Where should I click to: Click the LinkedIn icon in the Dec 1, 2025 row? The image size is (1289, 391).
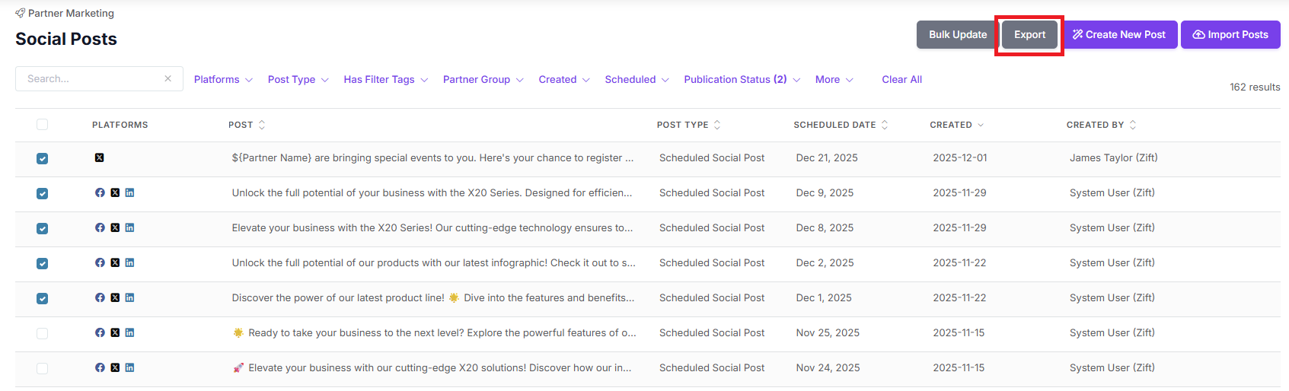point(129,297)
